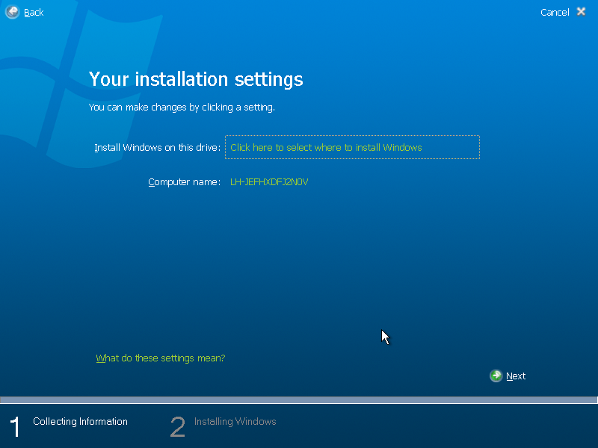This screenshot has width=598, height=448.
Task: Open 'What do these settings mean?' help
Action: coord(161,358)
